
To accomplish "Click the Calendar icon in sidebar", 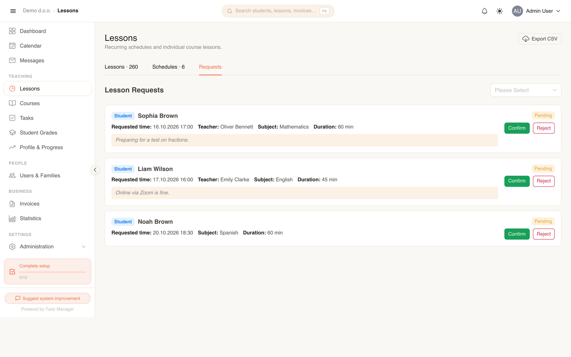I will 12,46.
